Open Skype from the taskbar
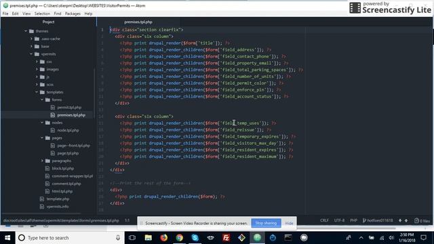Screen dimensions: 434x244 195,238
